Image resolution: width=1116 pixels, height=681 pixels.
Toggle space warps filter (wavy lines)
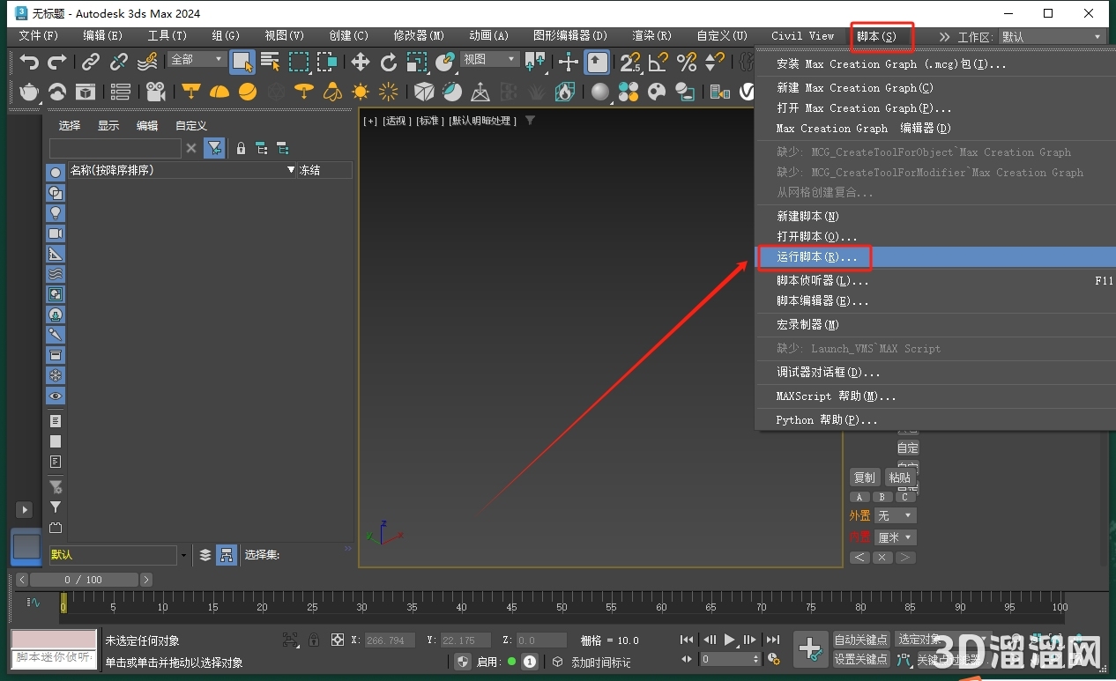pyautogui.click(x=56, y=274)
